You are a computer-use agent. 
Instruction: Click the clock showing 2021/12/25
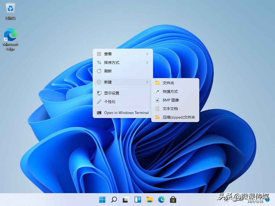pos(256,202)
